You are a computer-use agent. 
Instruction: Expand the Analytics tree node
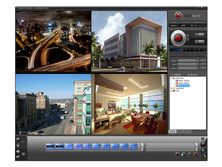171,88
